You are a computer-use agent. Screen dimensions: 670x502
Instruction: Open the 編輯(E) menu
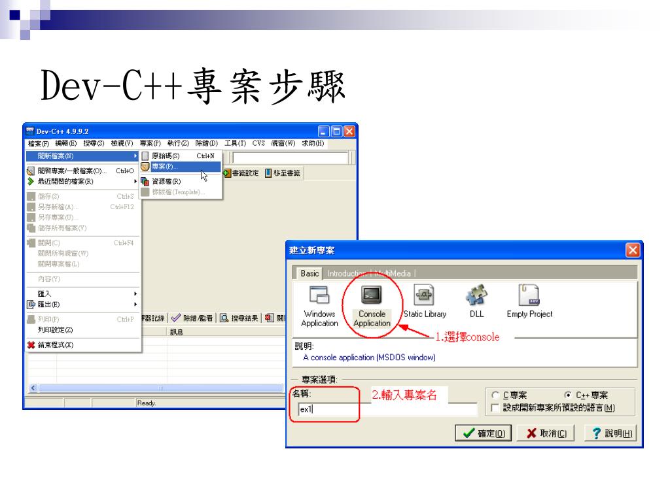66,143
